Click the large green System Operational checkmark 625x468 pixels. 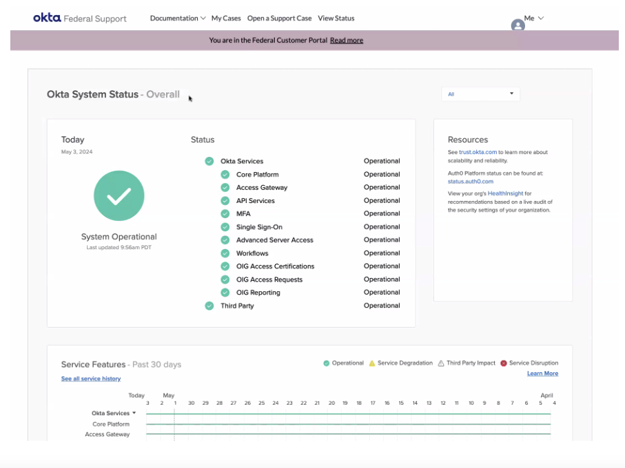point(119,195)
